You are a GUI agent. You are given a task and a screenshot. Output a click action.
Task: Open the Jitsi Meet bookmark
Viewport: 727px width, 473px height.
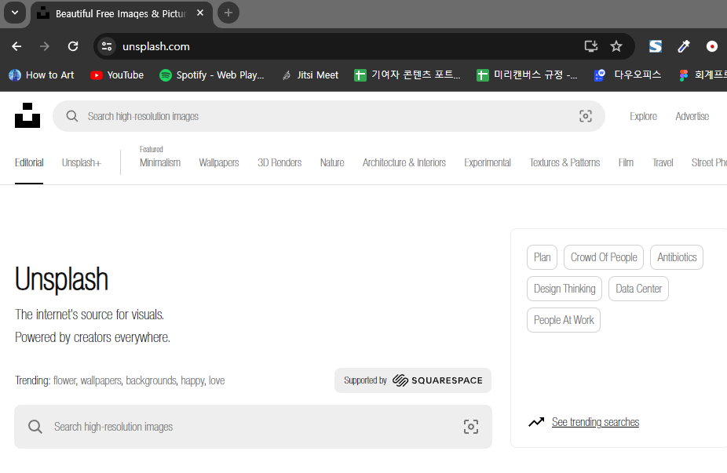pos(310,75)
